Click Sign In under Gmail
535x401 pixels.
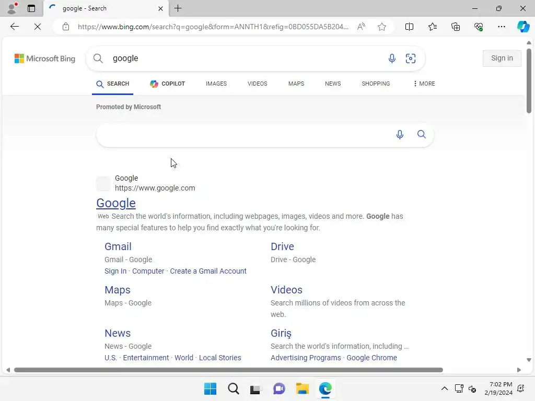(x=115, y=271)
